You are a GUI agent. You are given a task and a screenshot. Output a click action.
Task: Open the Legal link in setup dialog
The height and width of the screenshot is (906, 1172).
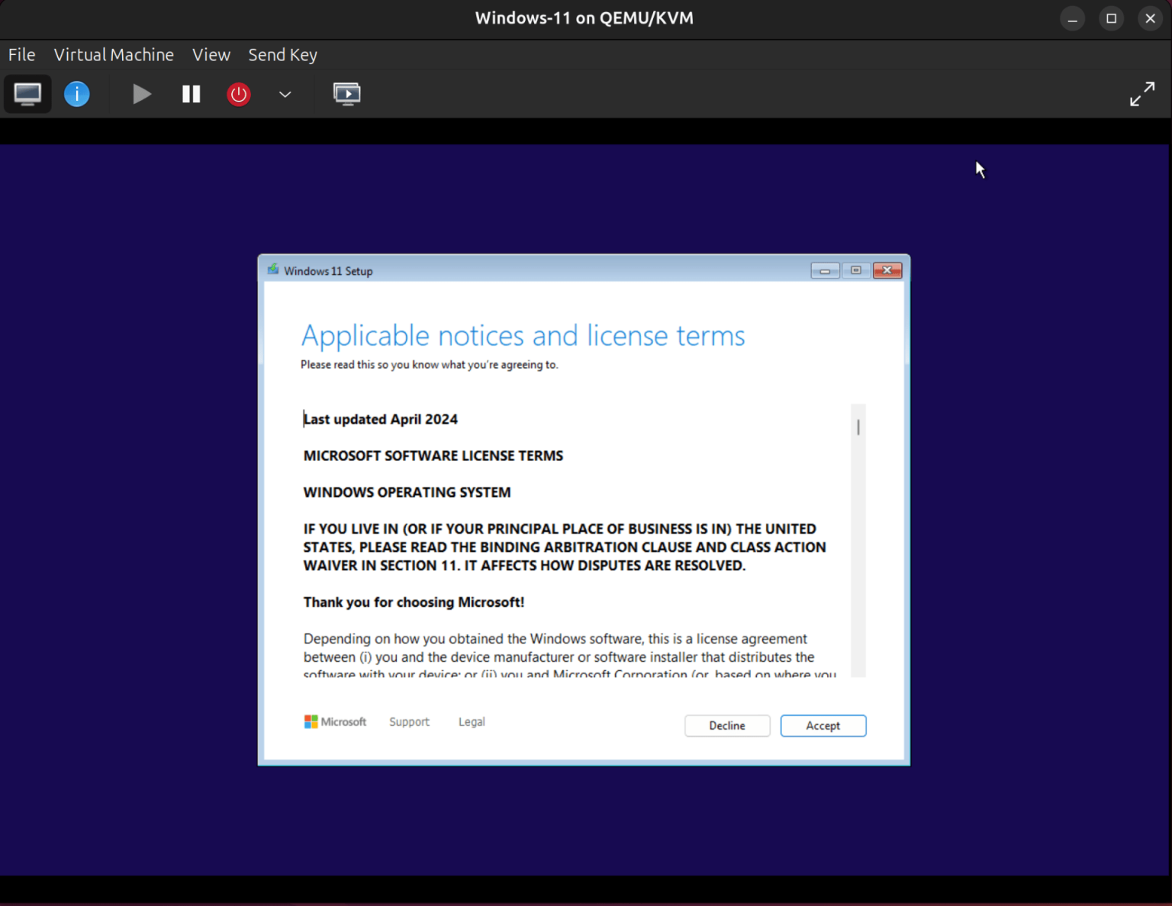(x=471, y=721)
